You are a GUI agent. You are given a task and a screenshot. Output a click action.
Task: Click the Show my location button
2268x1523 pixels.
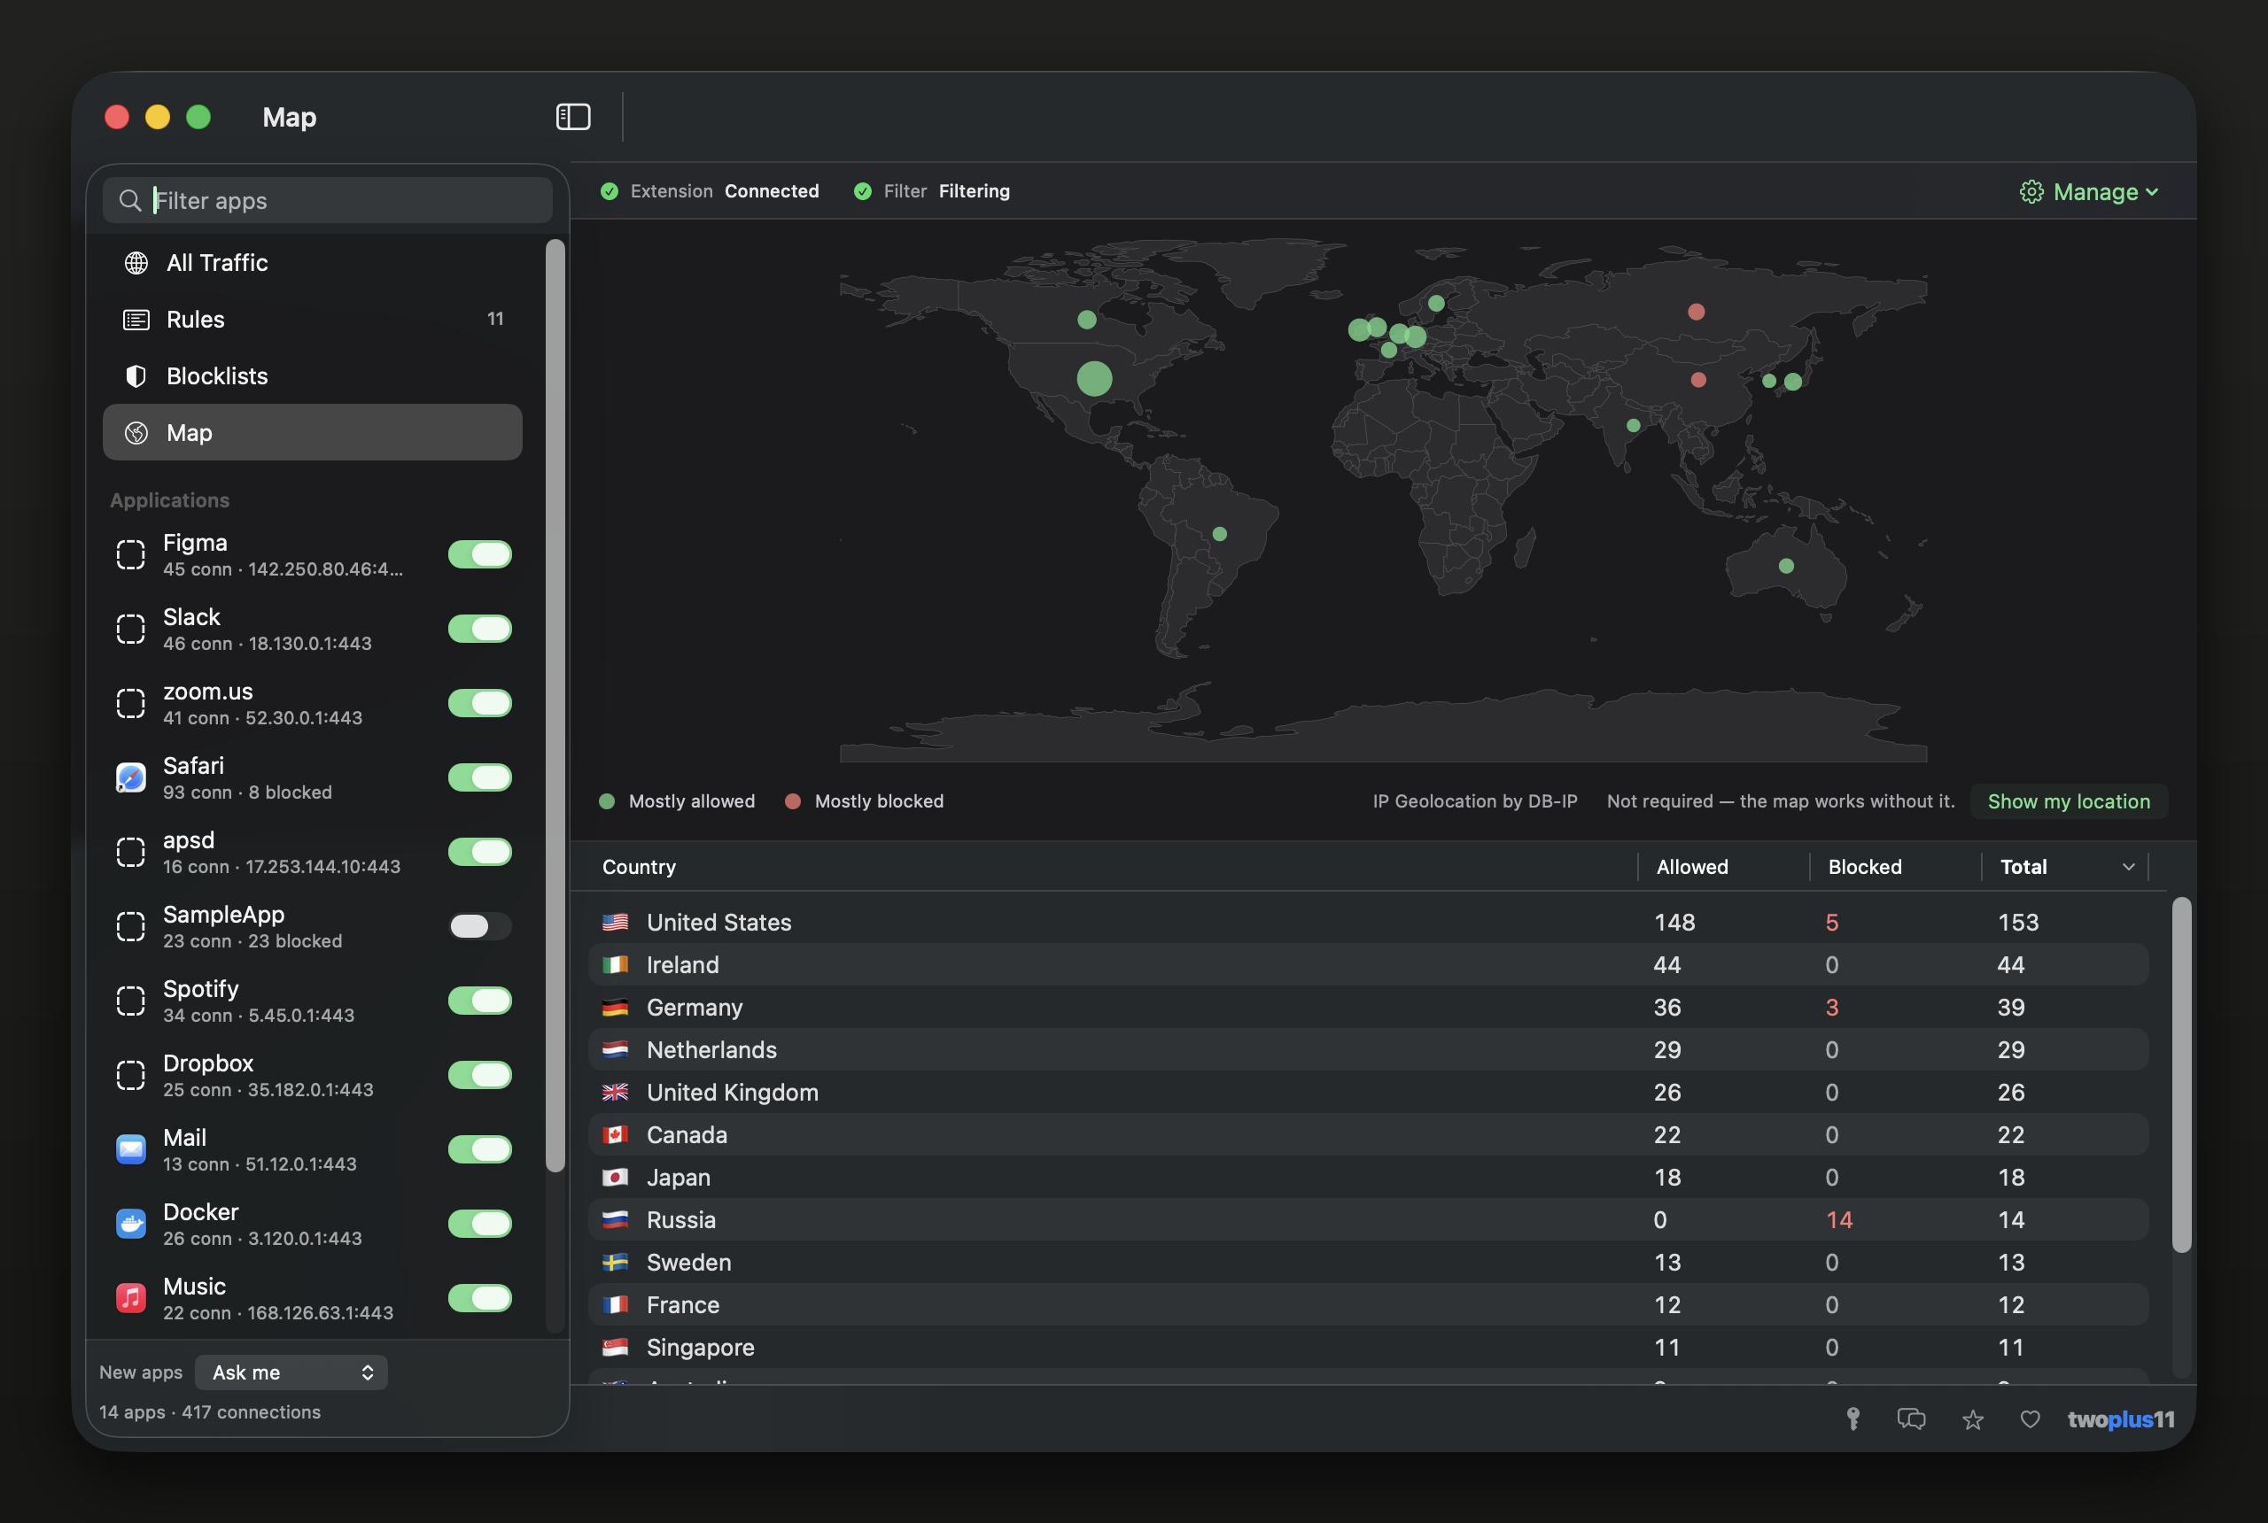coord(2069,801)
